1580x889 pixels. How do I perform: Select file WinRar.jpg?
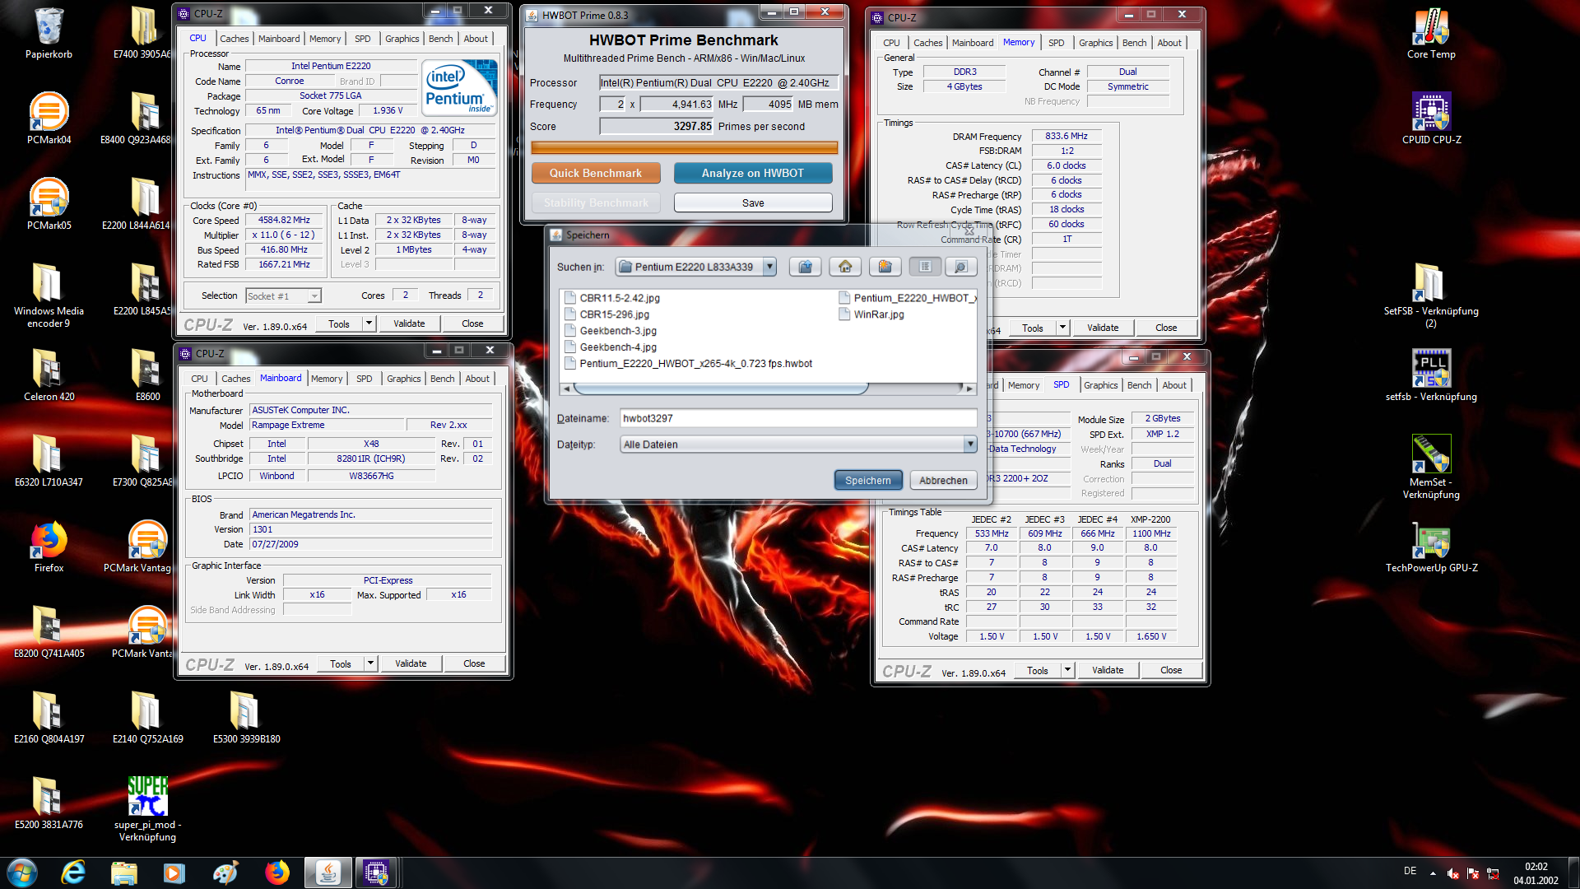coord(871,314)
